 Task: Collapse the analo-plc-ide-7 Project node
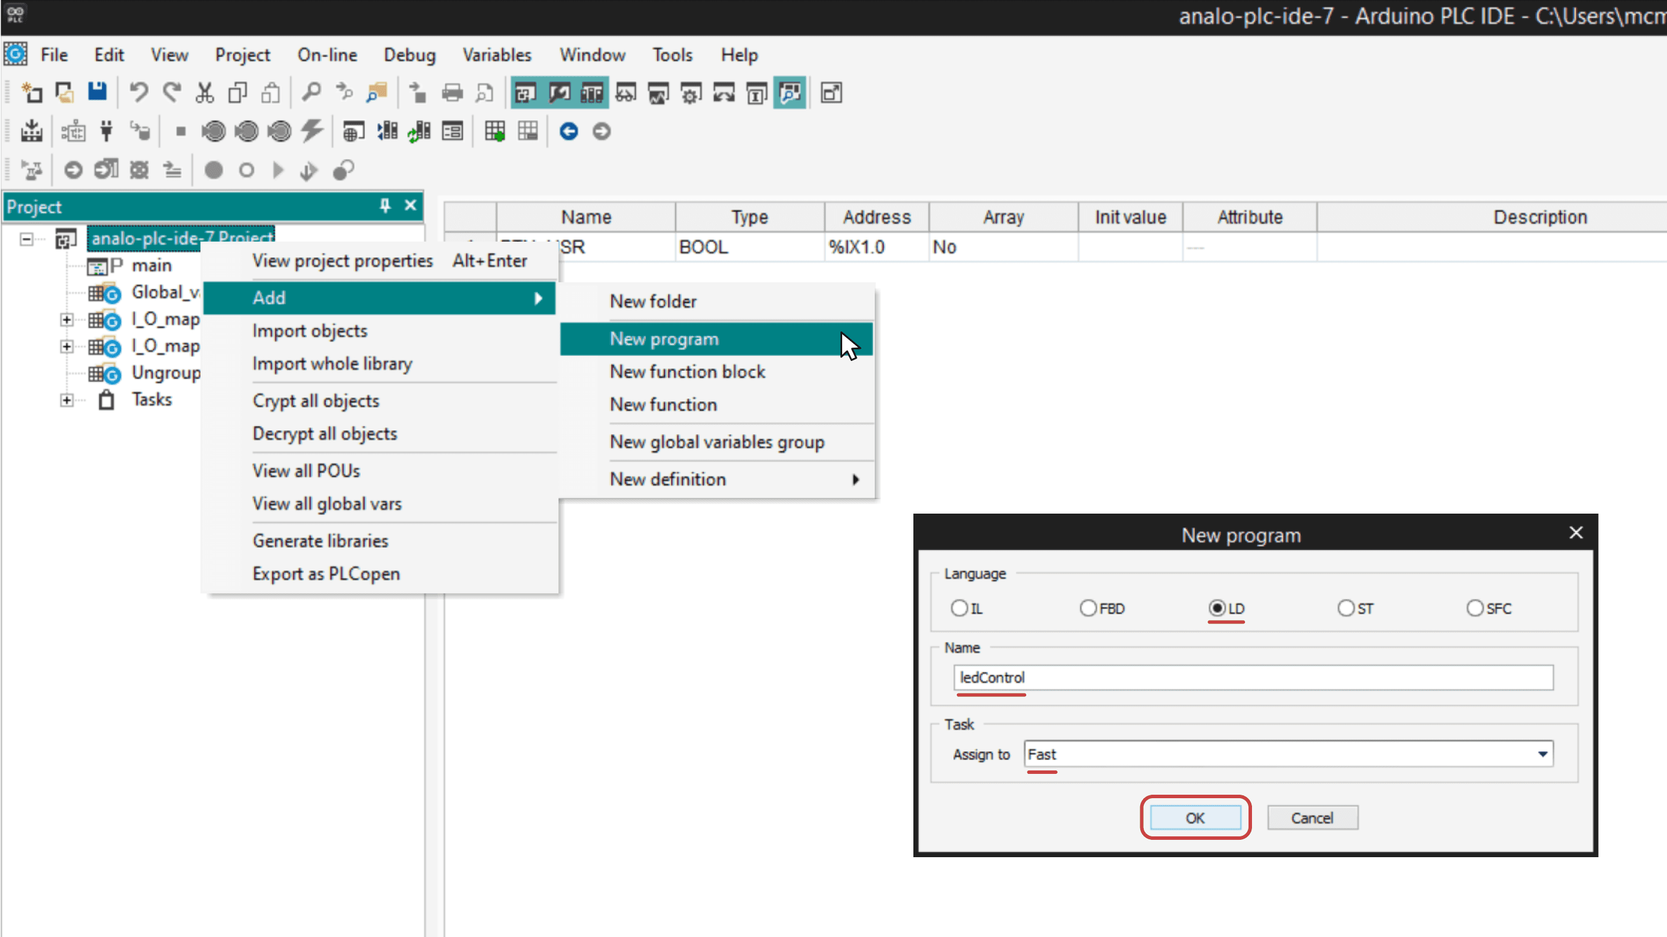pos(27,239)
